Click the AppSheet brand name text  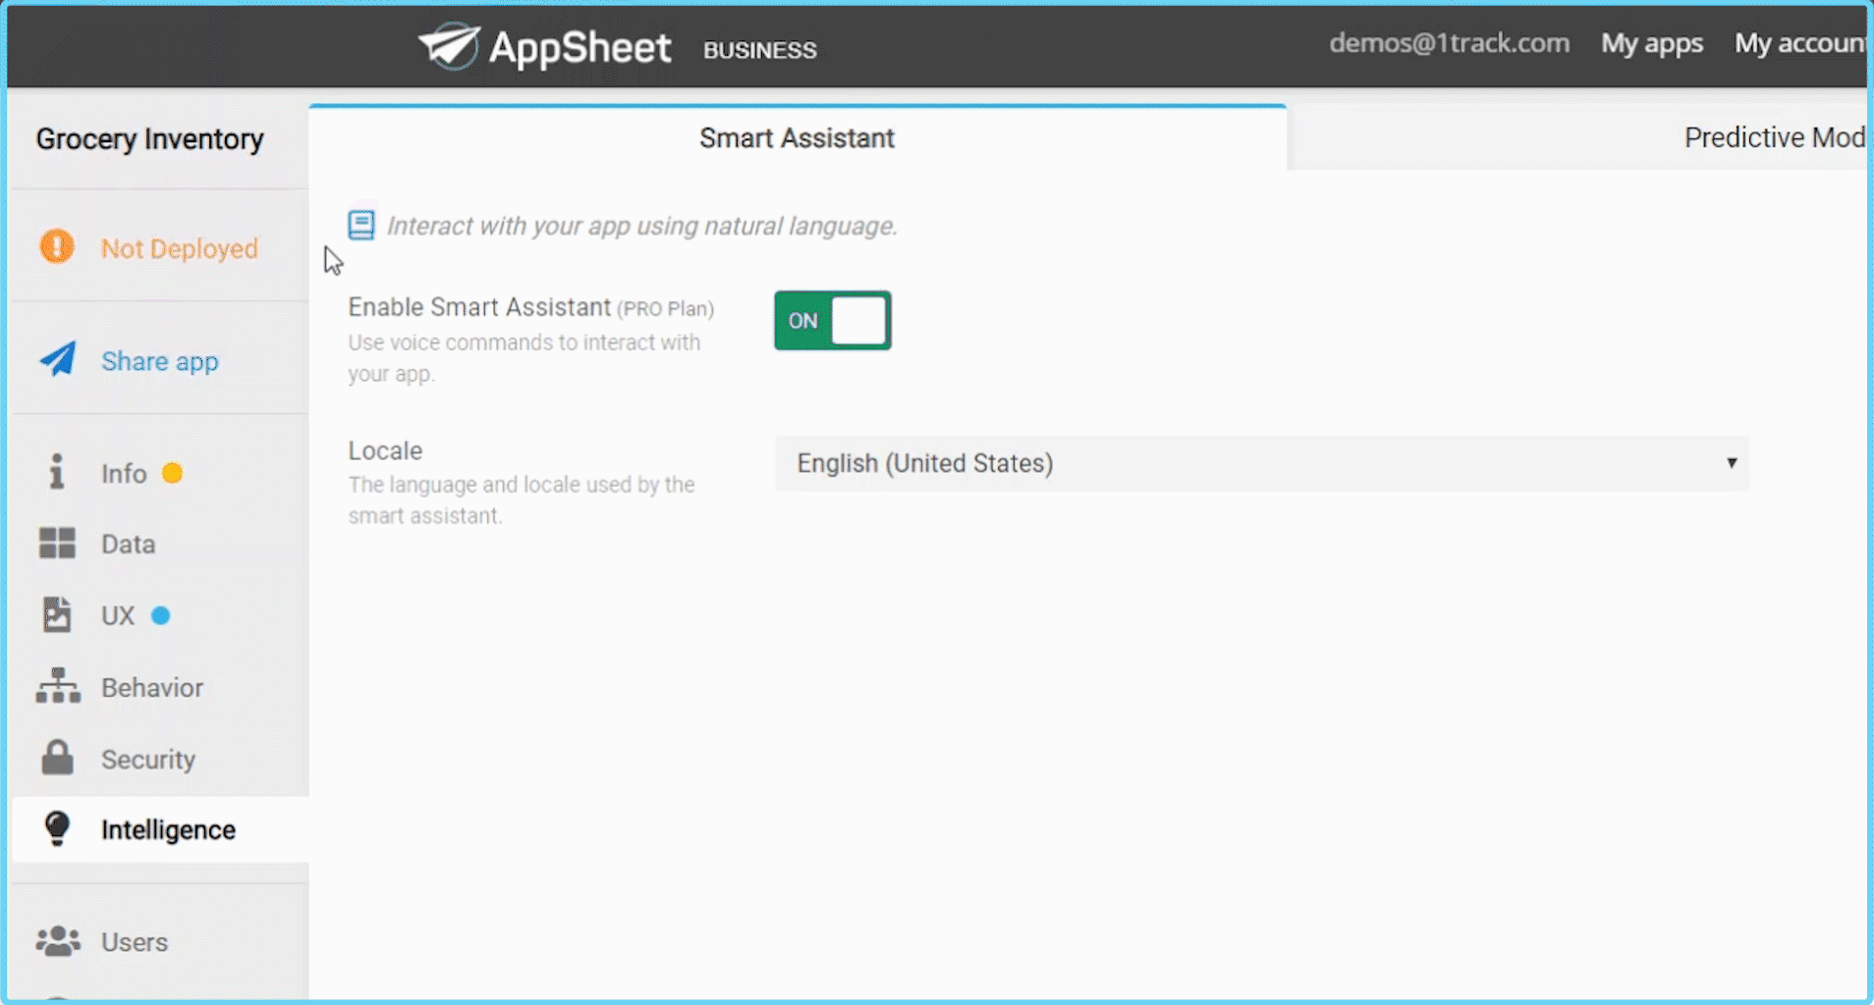tap(580, 47)
